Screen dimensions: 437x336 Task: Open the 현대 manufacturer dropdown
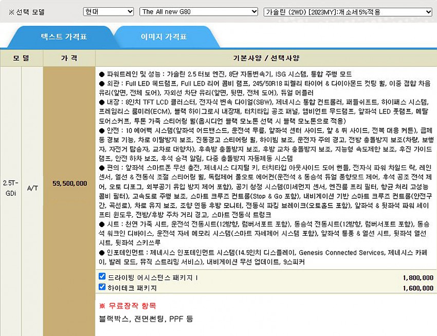tap(108, 11)
